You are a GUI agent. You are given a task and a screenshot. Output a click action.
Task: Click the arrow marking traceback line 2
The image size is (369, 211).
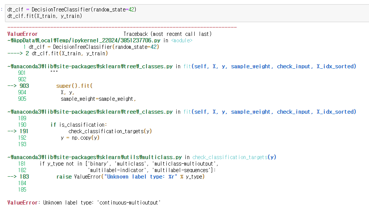(15, 53)
